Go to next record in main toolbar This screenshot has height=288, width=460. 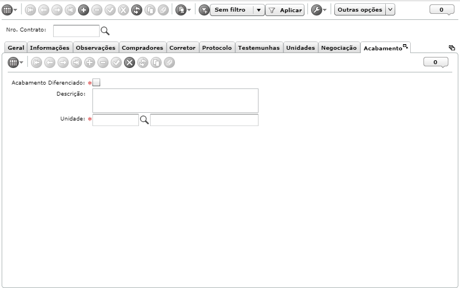(x=57, y=10)
